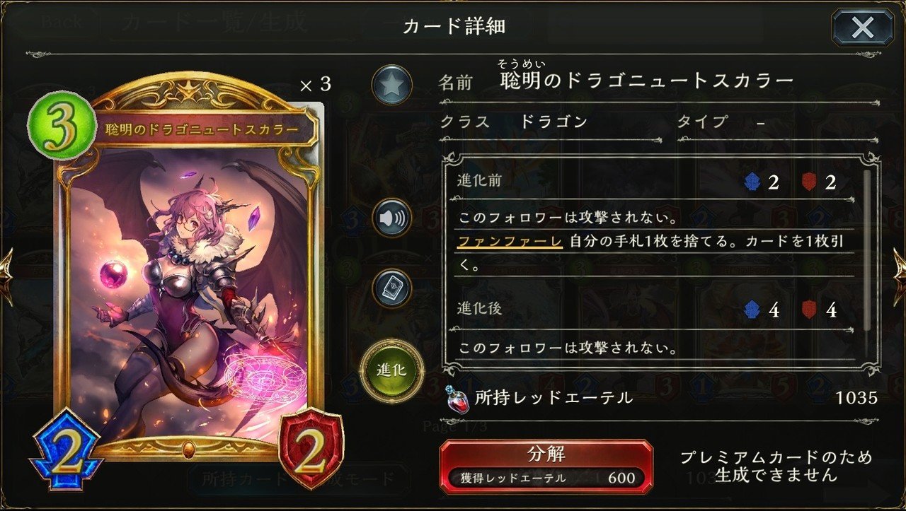906x511 pixels.
Task: Close the card detail with the X button
Action: [x=863, y=28]
